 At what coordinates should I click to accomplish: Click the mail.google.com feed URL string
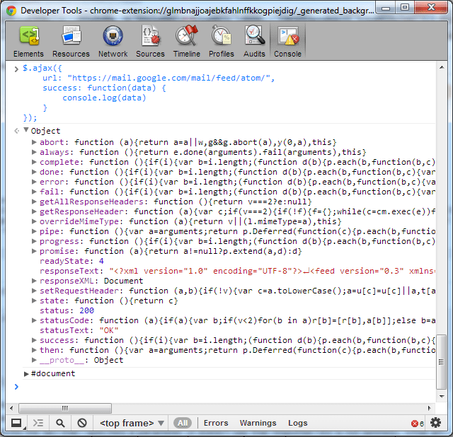click(x=168, y=78)
